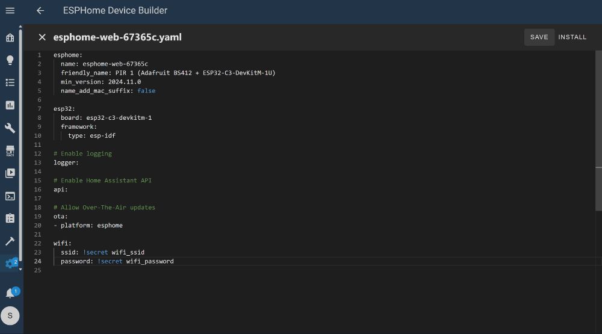The image size is (602, 334).
Task: Open the clipboard to-do list icon
Action: pos(10,218)
